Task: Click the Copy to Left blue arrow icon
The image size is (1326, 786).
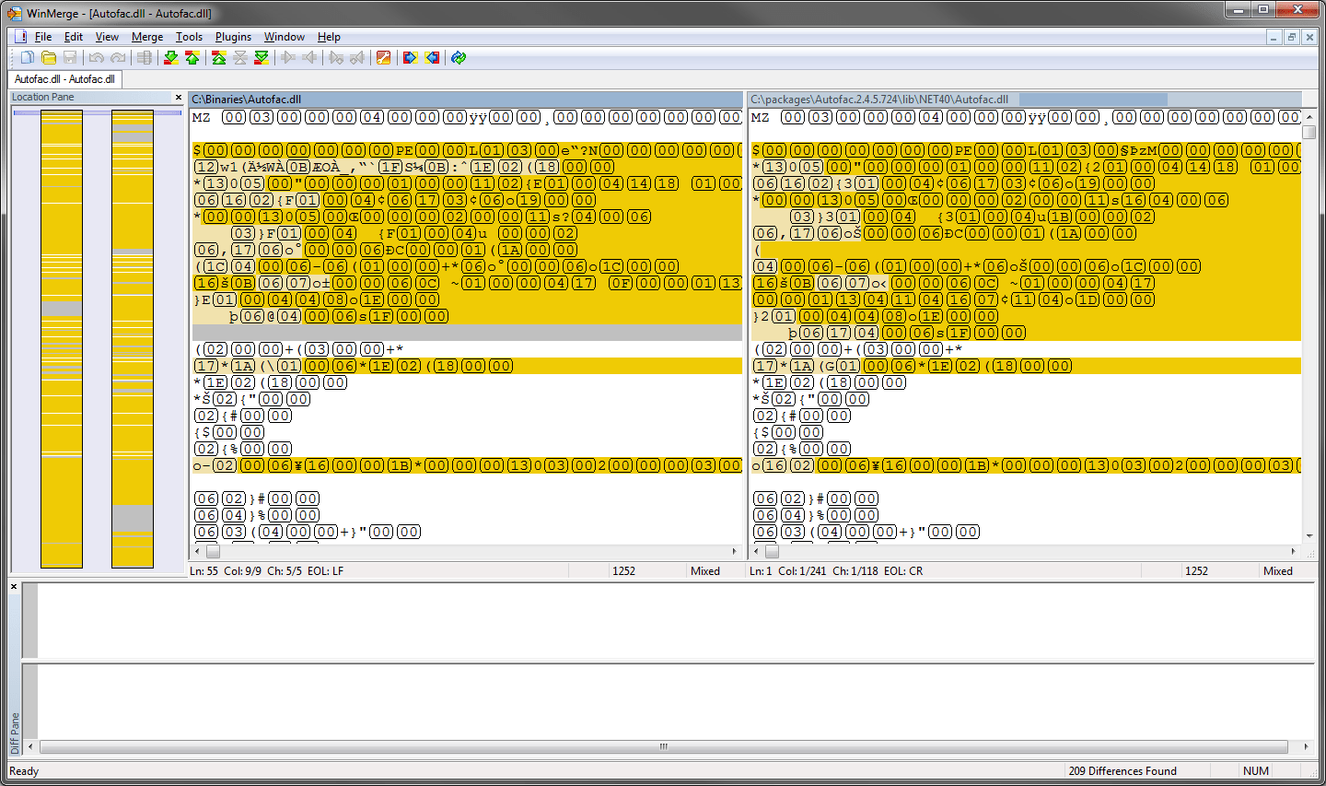Action: [432, 57]
